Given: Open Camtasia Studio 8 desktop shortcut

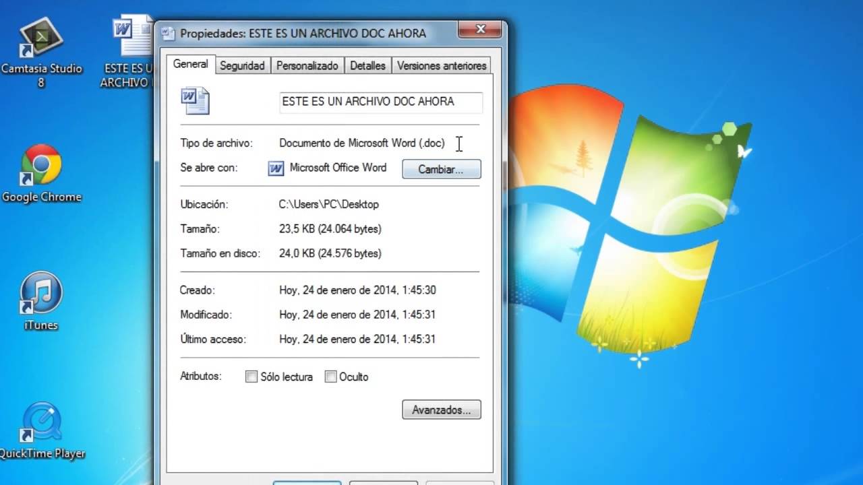Looking at the screenshot, I should (x=41, y=52).
